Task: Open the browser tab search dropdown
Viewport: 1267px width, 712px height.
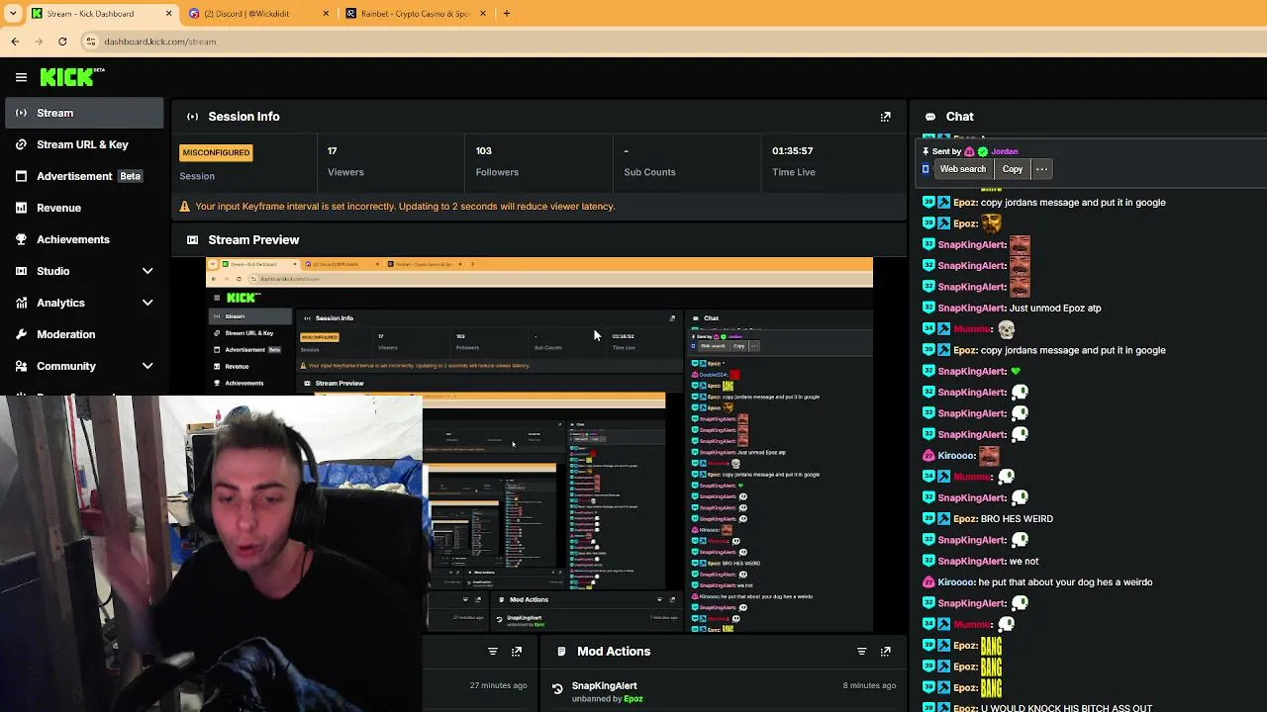Action: [x=13, y=14]
